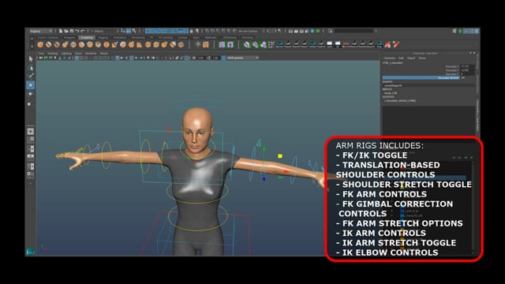Pick the Lasso select tool
505x284 pixels.
tap(31, 68)
